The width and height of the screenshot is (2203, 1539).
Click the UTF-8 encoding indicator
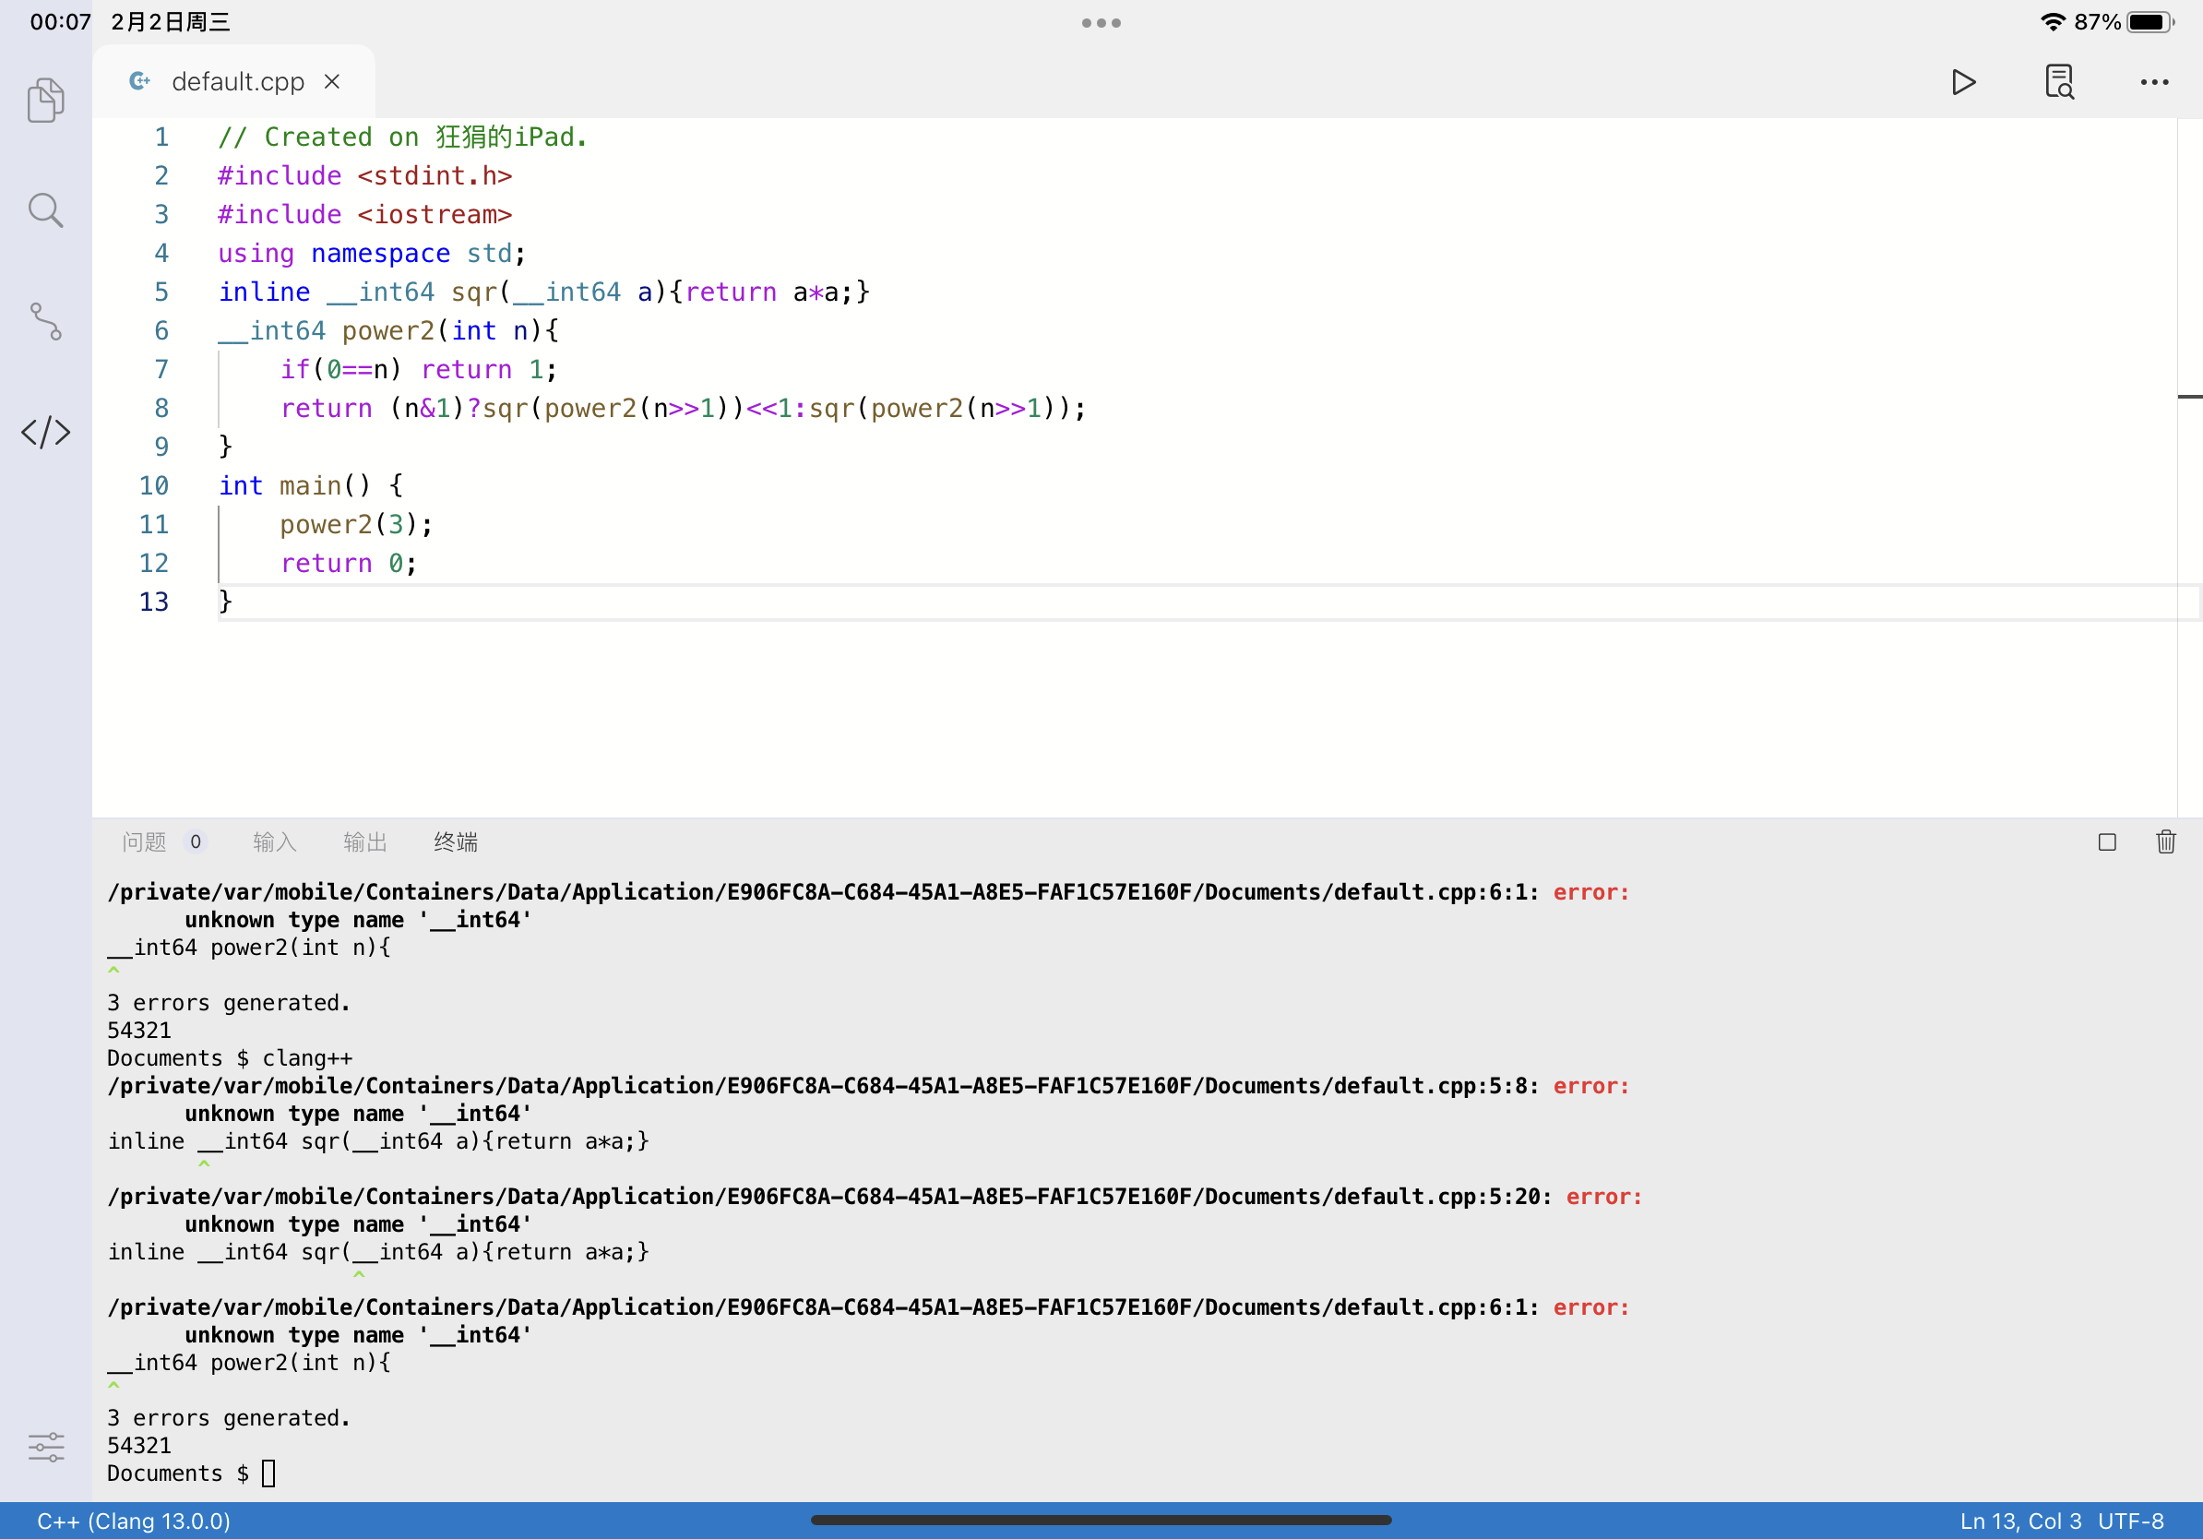pyautogui.click(x=2132, y=1521)
